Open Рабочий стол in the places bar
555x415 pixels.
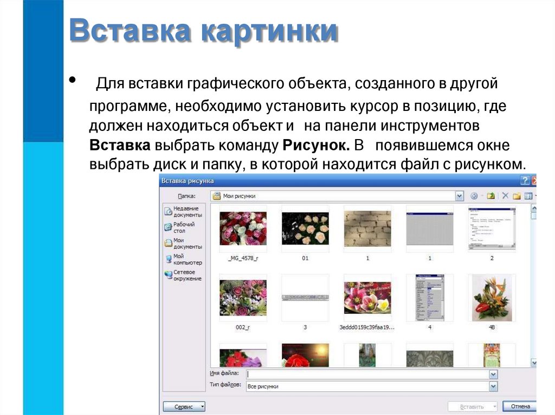pyautogui.click(x=180, y=227)
